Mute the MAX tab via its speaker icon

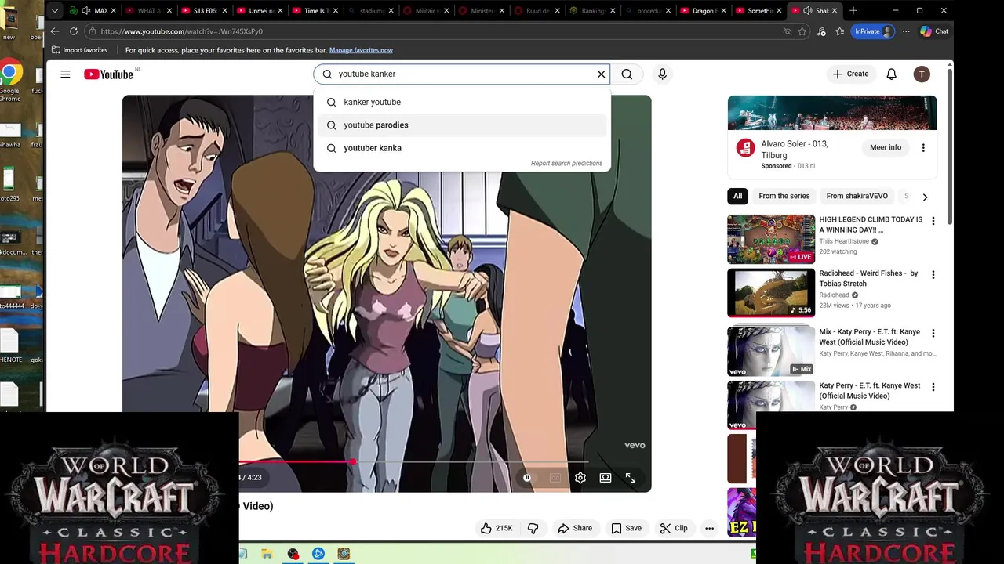[85, 11]
